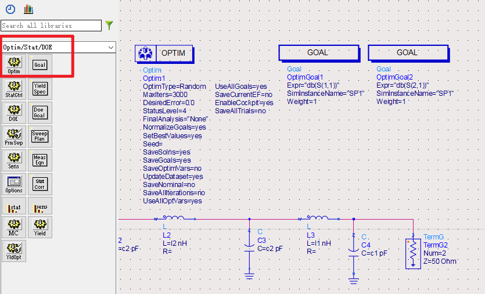Click NormalizeGoals=yes parameter text

click(174, 127)
